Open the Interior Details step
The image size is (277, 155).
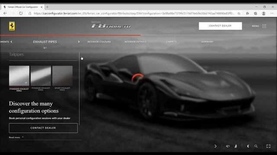pos(135,42)
